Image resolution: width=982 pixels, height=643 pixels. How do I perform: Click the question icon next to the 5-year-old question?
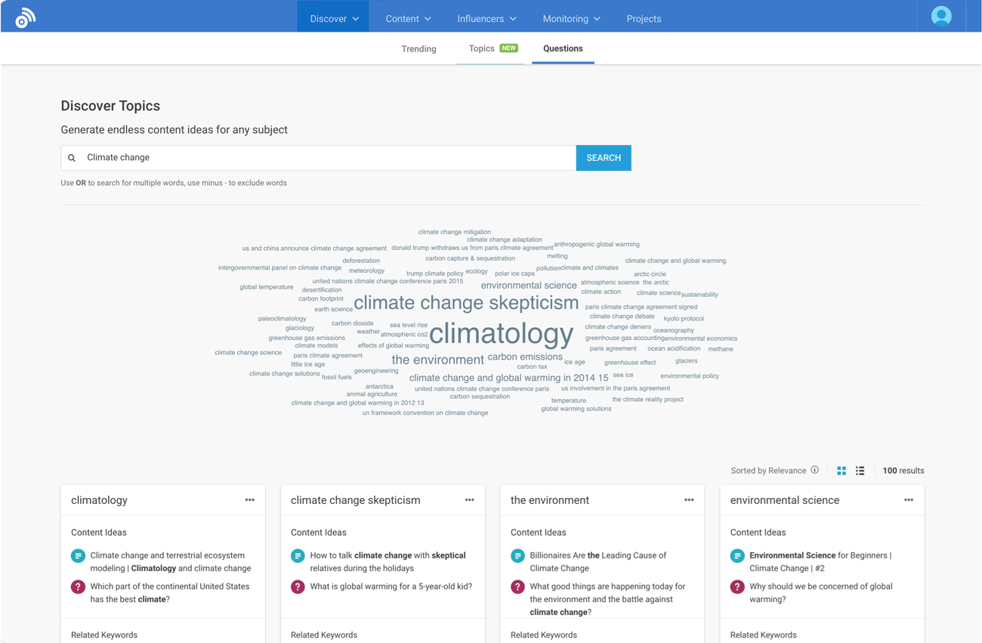(297, 586)
